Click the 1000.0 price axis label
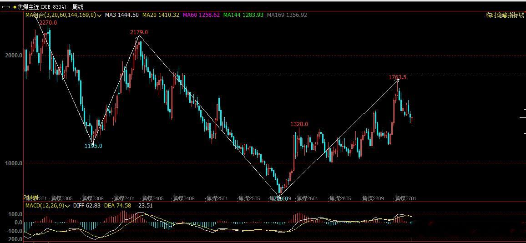Viewport: 526px width, 243px height. tap(14, 163)
